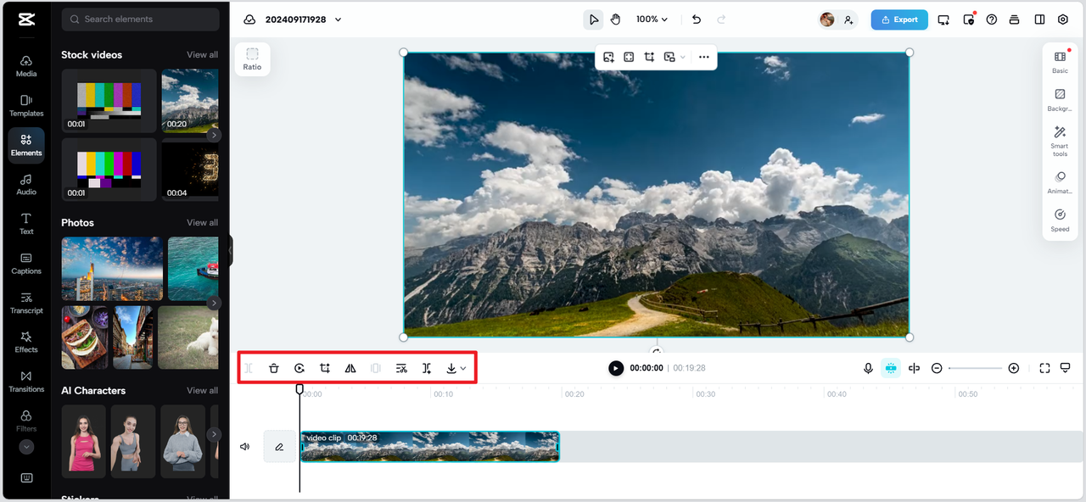Open the 100% zoom dropdown
Screen dimensions: 1086x502
click(652, 20)
